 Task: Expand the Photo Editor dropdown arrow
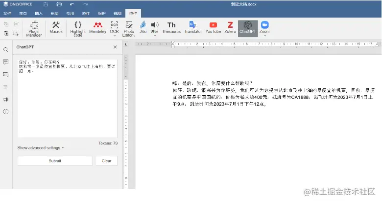point(134,36)
